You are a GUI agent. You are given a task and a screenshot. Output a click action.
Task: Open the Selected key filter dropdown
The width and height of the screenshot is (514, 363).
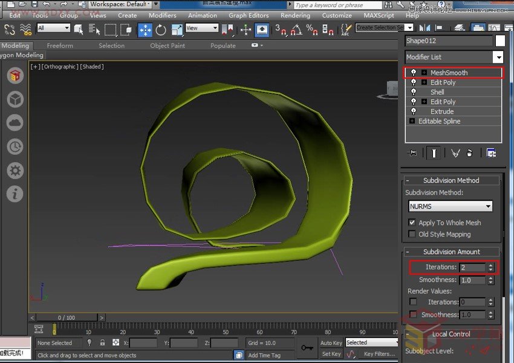[x=372, y=342]
